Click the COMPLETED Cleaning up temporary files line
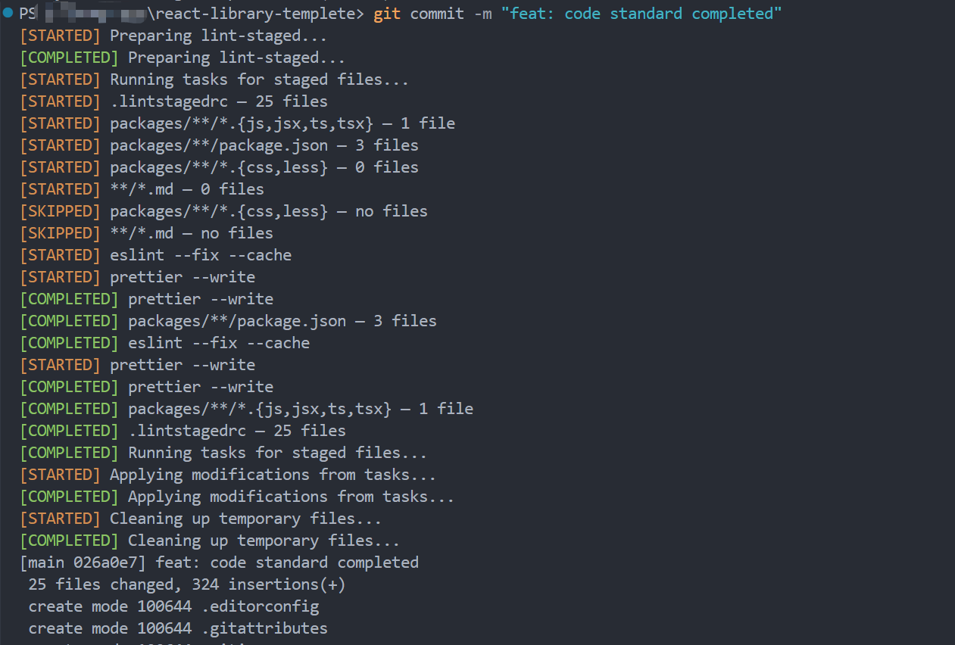 [x=210, y=541]
